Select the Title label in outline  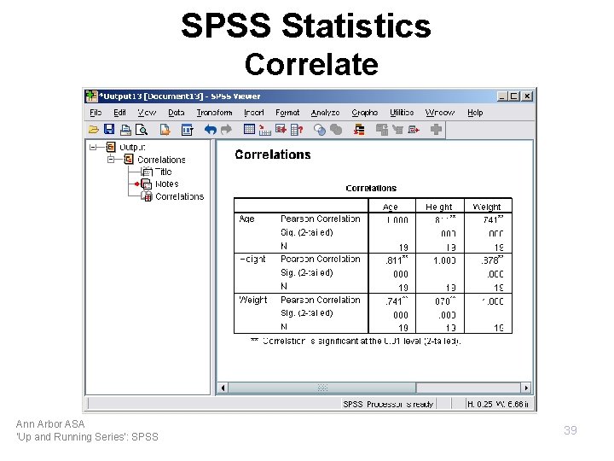[x=163, y=172]
